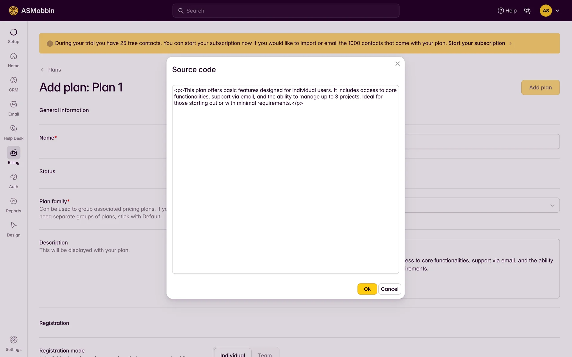
Task: Expand the AS account menu chevron
Action: [557, 11]
